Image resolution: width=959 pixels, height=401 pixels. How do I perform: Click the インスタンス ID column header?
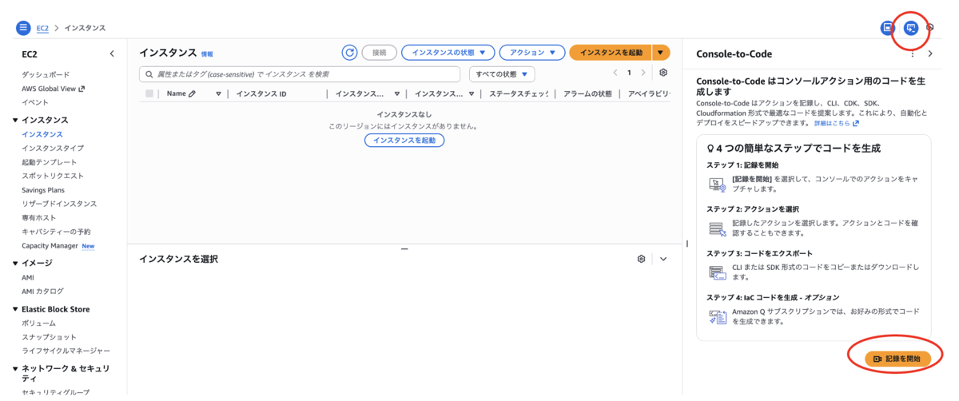(x=261, y=94)
